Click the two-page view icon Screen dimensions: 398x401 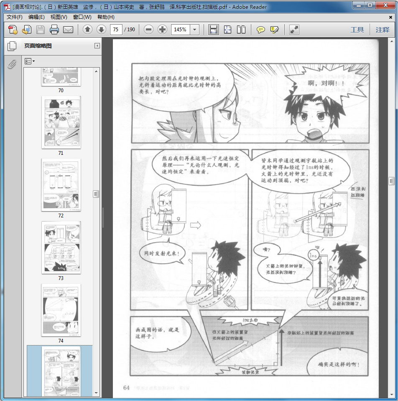(x=241, y=30)
